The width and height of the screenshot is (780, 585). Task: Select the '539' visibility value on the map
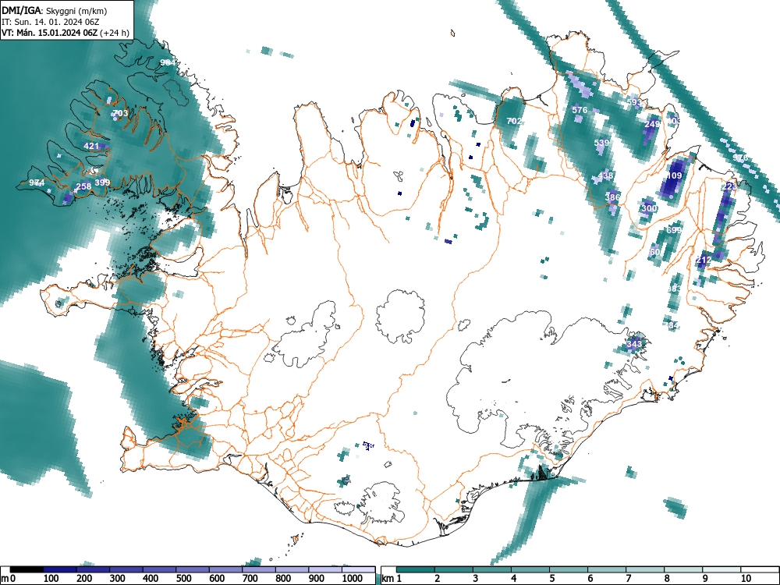point(602,143)
